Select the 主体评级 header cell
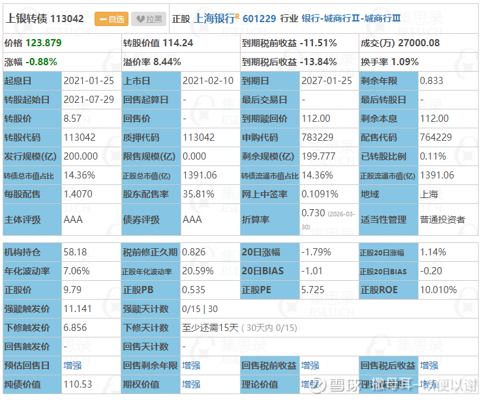Image resolution: width=491 pixels, height=400 pixels. pos(32,220)
